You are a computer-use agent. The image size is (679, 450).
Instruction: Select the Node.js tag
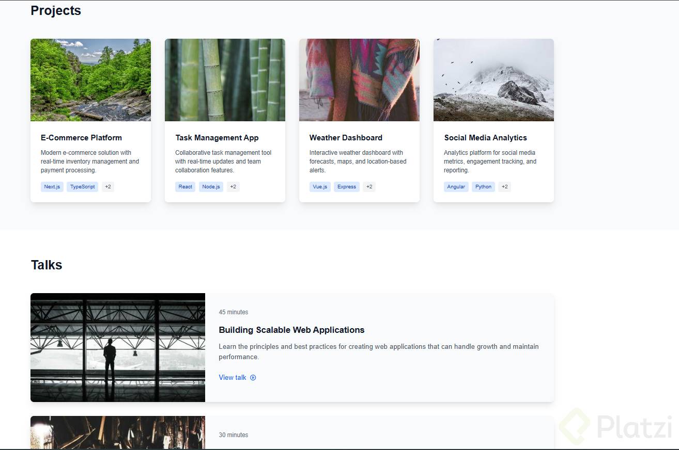211,187
